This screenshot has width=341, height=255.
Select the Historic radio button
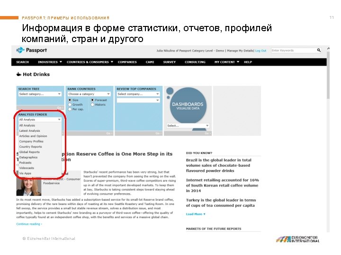[x=92, y=104]
